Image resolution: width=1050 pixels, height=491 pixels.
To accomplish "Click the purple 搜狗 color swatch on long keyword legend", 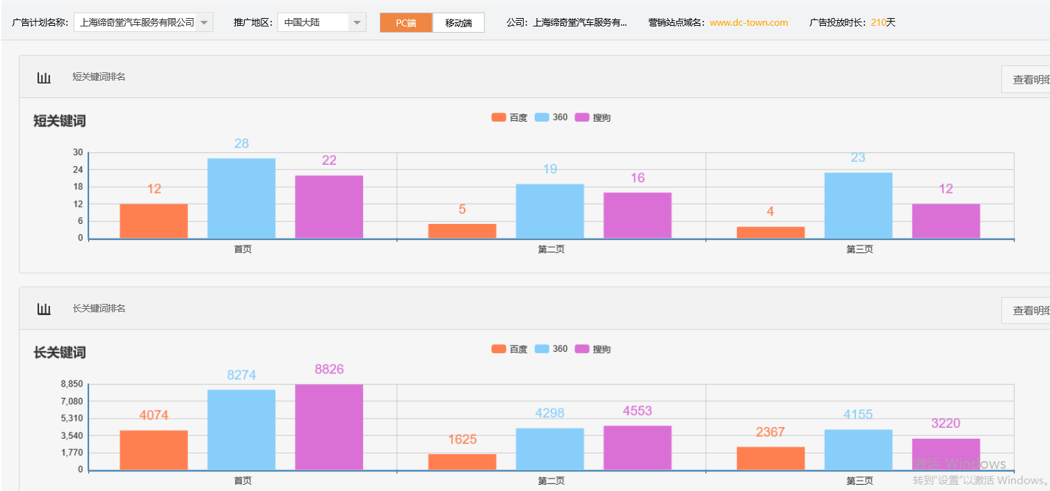I will tap(581, 348).
